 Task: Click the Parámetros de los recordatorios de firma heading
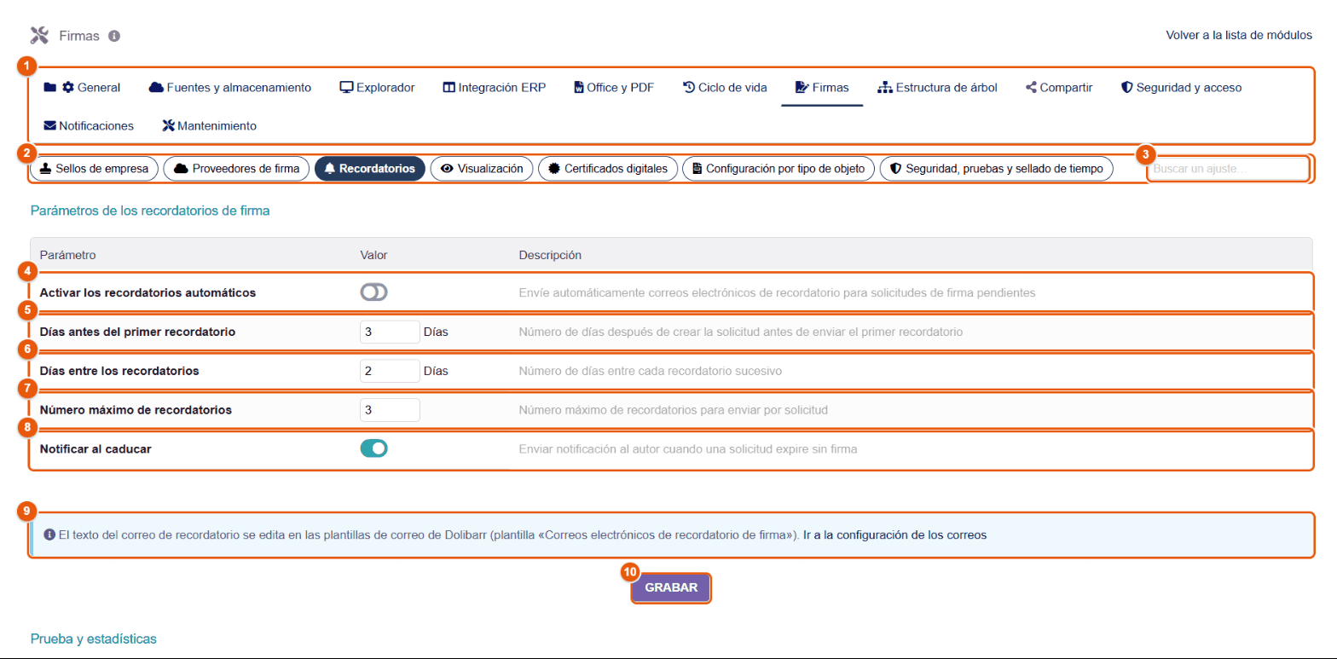point(150,211)
